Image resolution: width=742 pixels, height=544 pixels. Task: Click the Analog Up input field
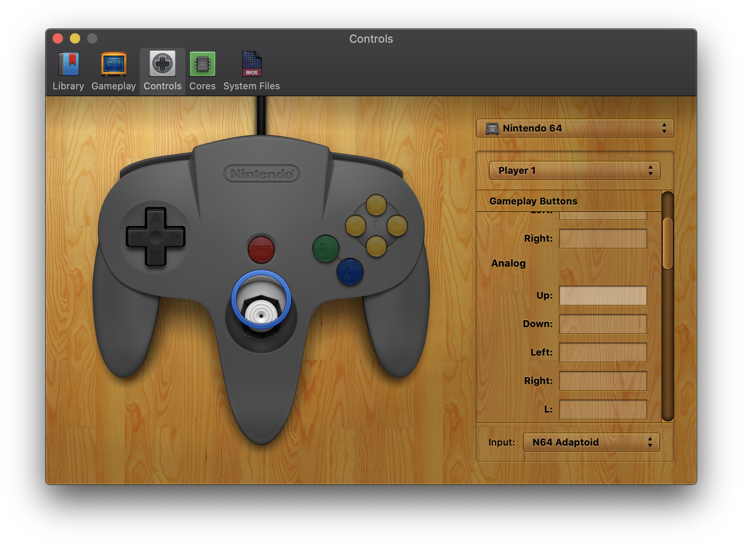[603, 296]
